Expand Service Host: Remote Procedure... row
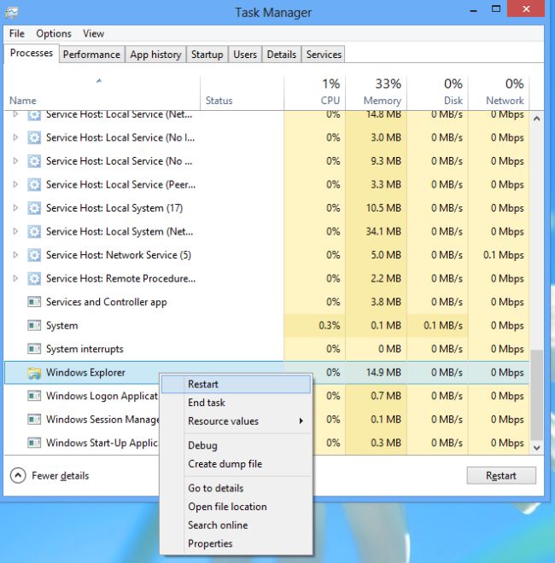The width and height of the screenshot is (555, 563). click(x=15, y=278)
